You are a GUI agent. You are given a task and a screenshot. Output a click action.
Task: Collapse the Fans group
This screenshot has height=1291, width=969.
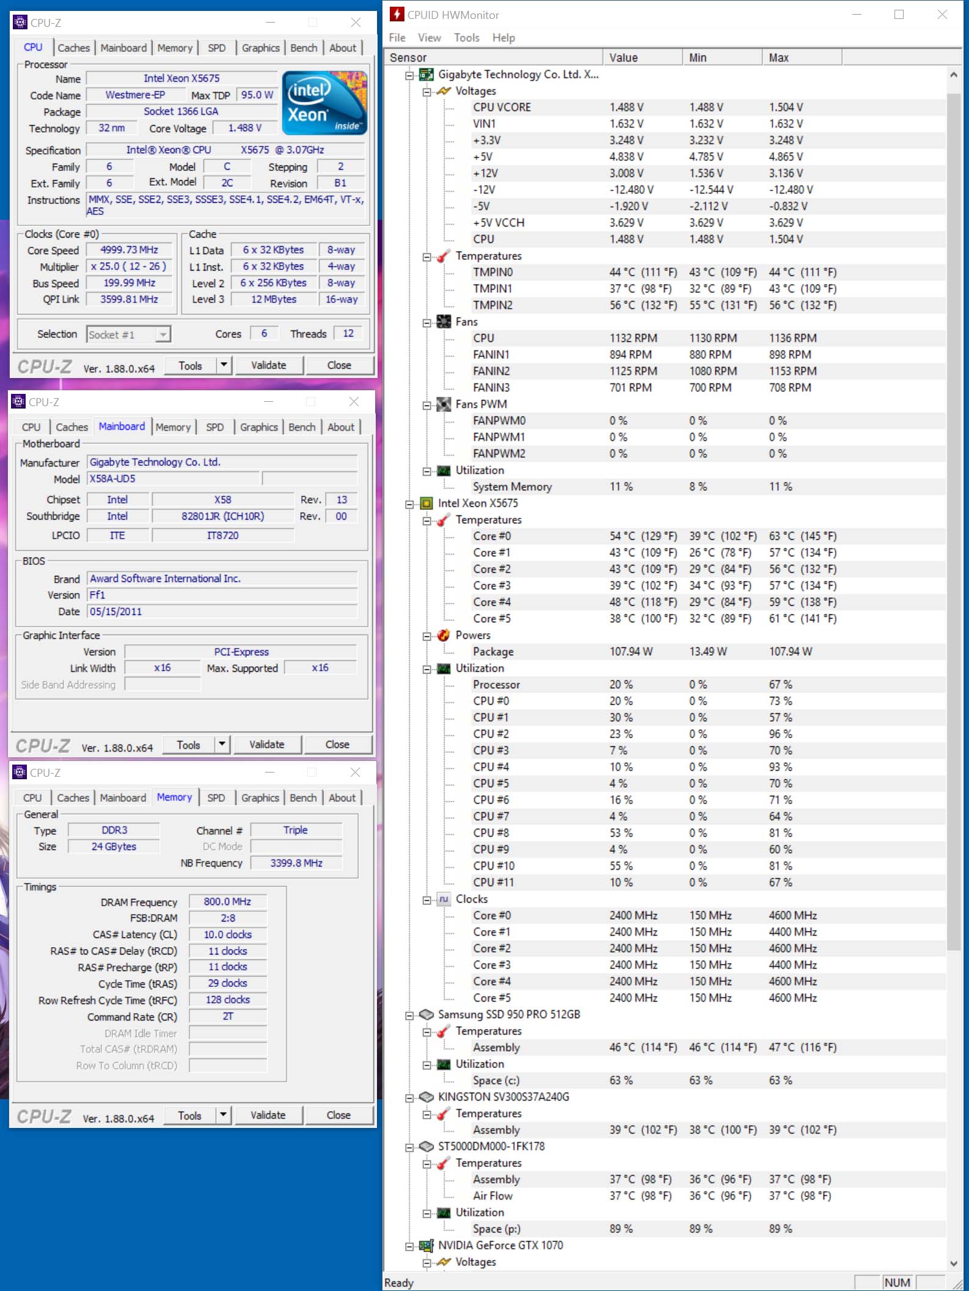coord(426,322)
